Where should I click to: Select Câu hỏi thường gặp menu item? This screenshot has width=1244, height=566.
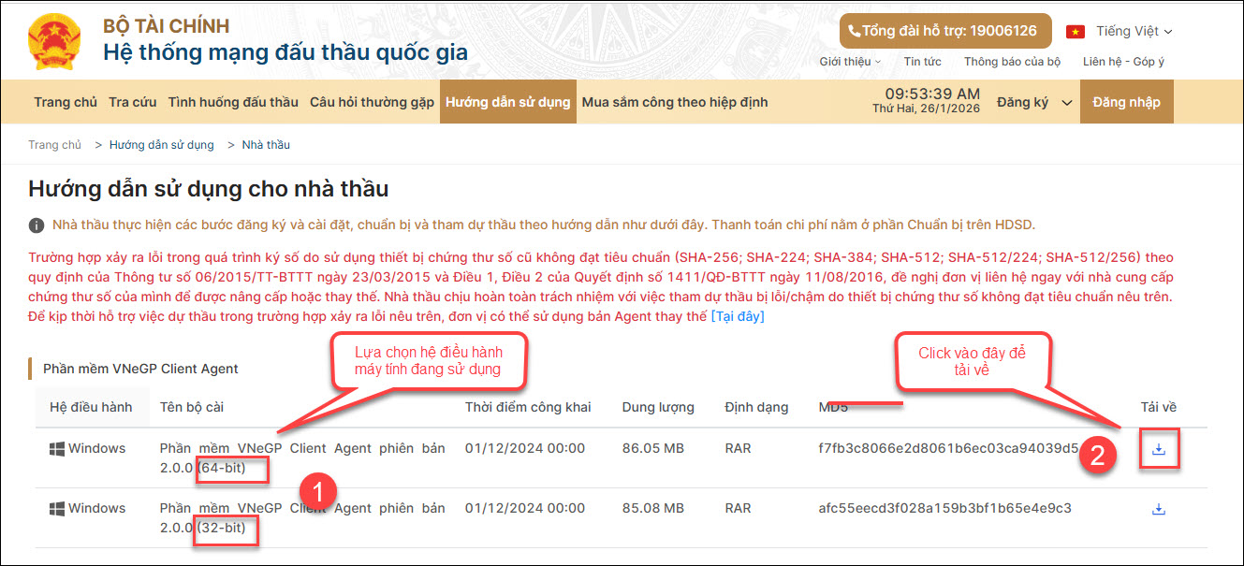coord(372,103)
